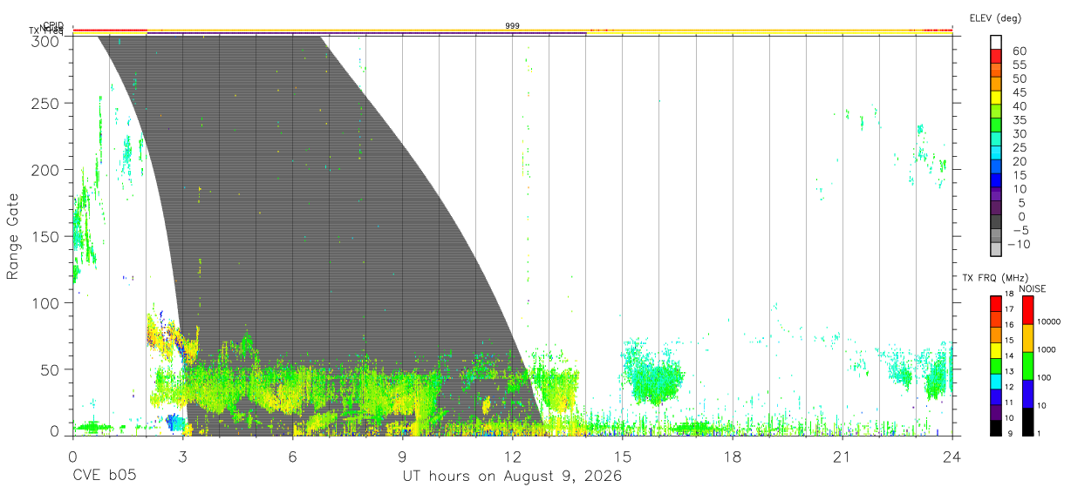Click the cyan swatch in TX FRQ bar

point(995,382)
